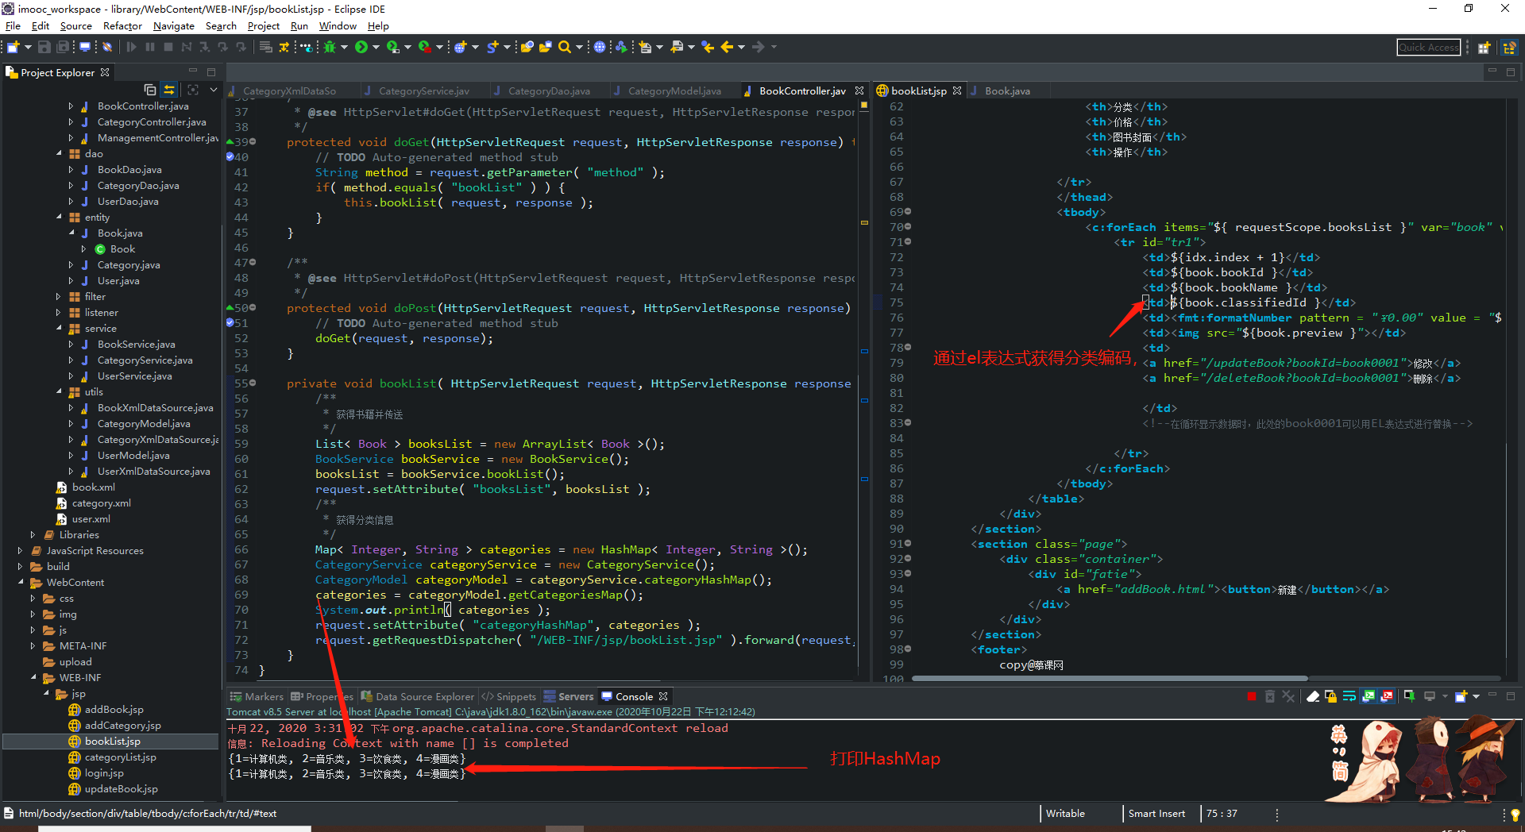The width and height of the screenshot is (1525, 832).
Task: Click the Previous Annotation toolbar icon
Action: point(677,48)
